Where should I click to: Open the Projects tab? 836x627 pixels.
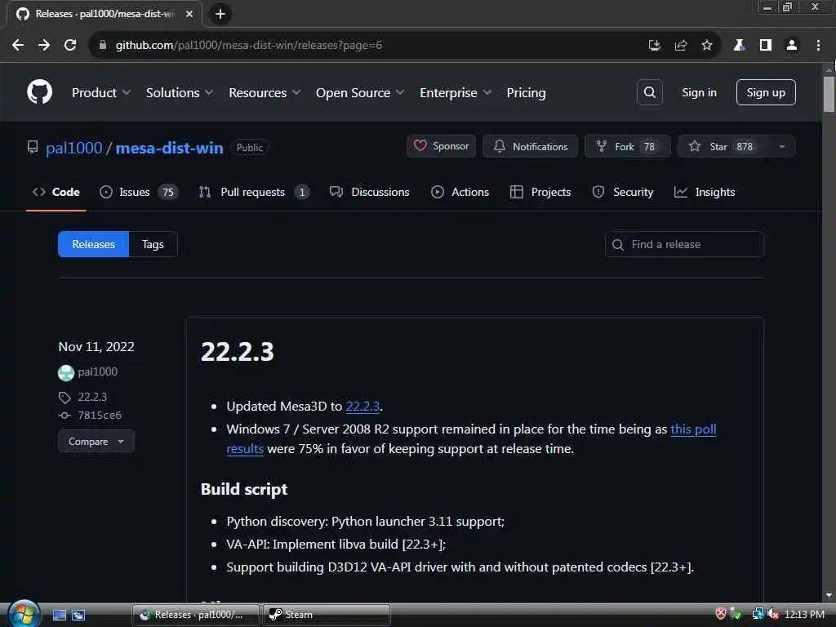point(540,192)
